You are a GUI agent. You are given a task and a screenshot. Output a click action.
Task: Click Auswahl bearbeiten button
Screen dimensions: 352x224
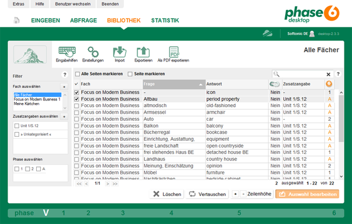307,194
